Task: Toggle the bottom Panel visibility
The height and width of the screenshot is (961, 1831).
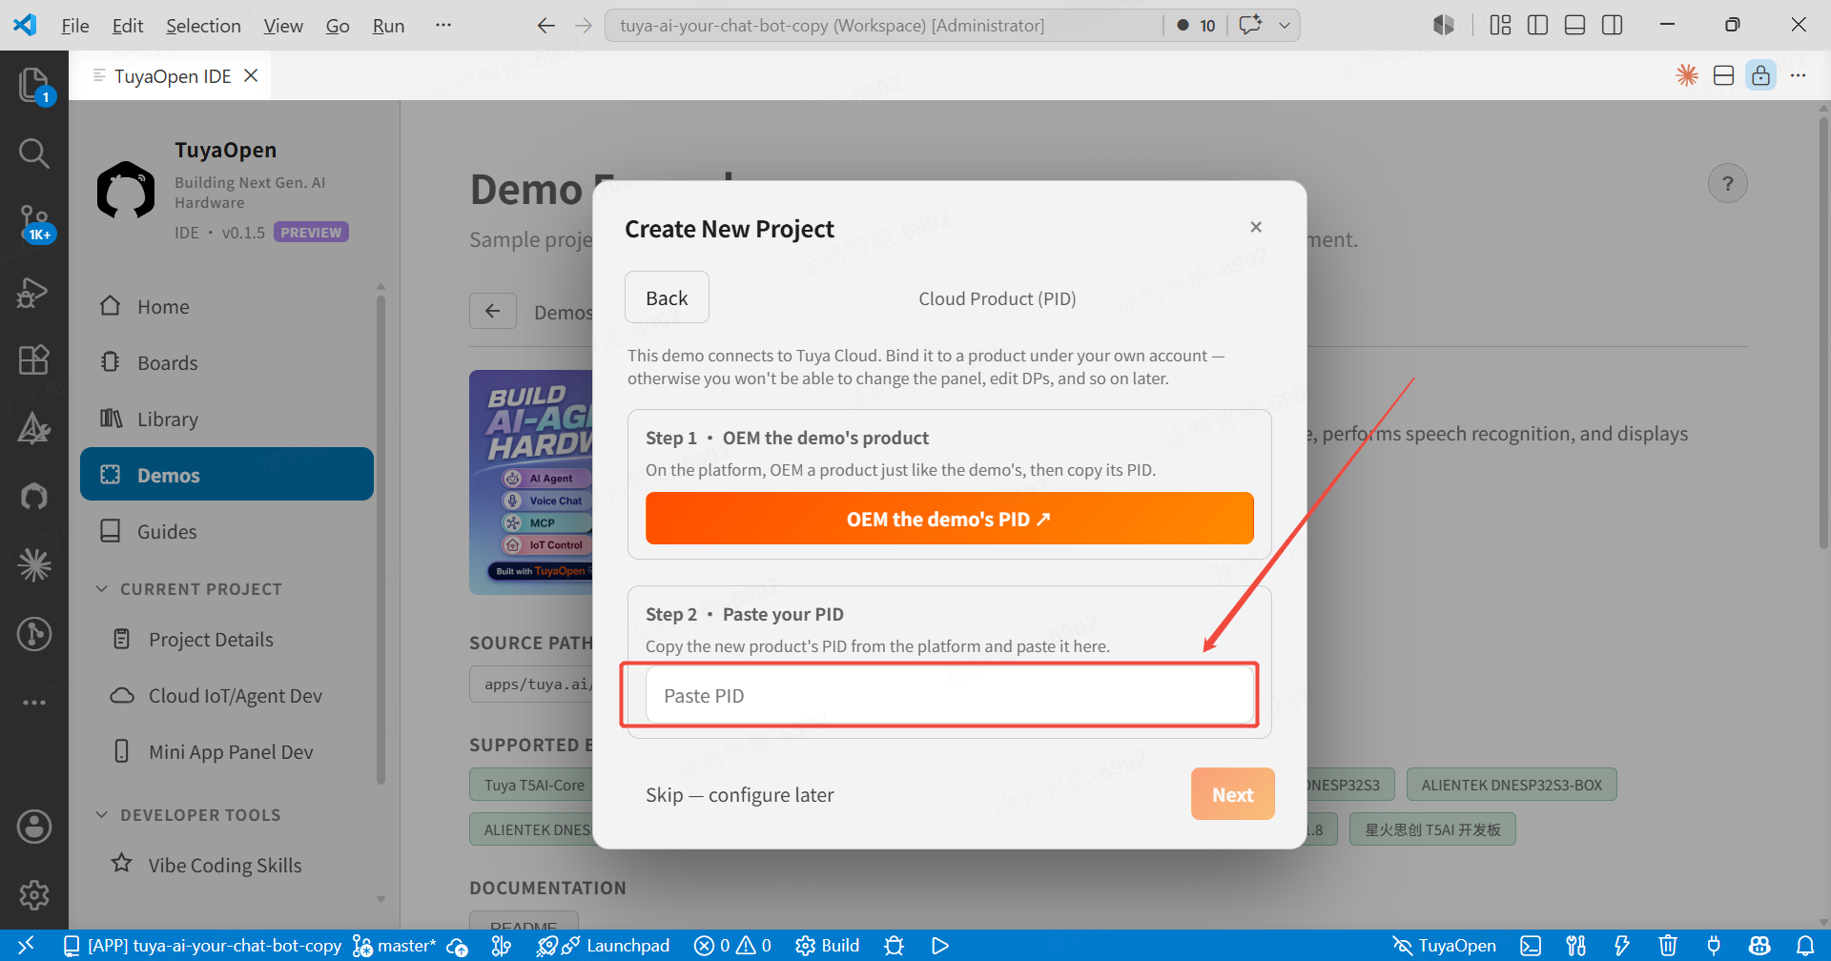Action: (1574, 25)
